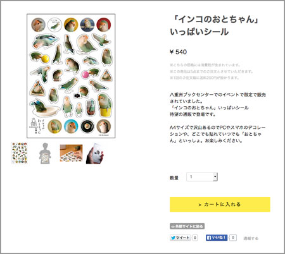Click the quantity dropdown arrow

(x=215, y=177)
